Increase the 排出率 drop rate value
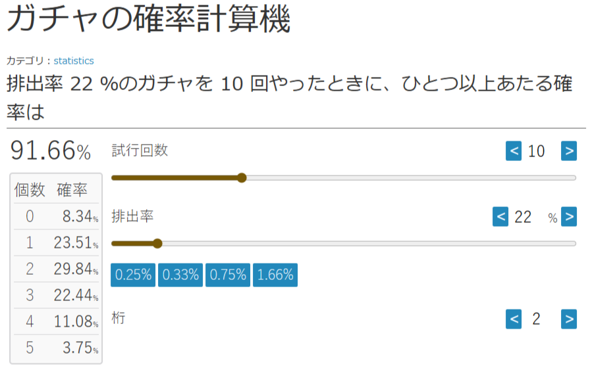This screenshot has height=368, width=590. [x=568, y=217]
